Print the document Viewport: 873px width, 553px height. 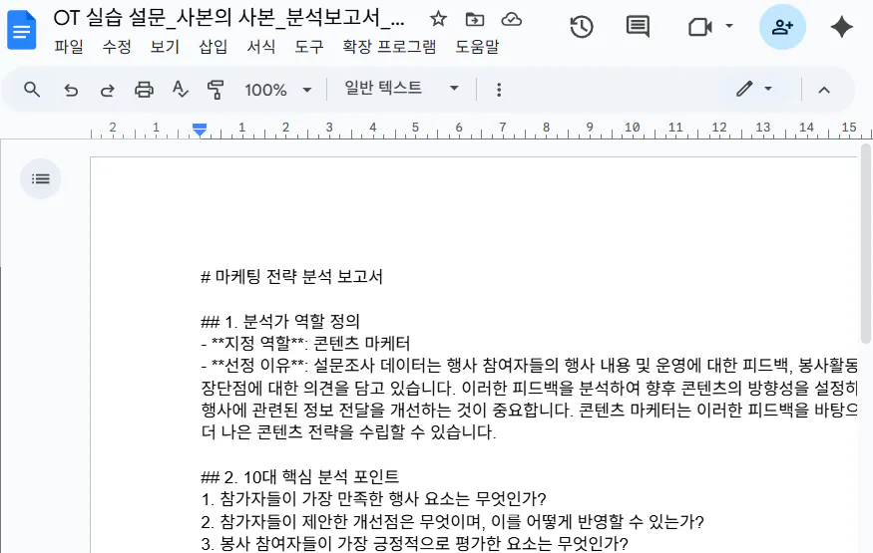(x=144, y=90)
